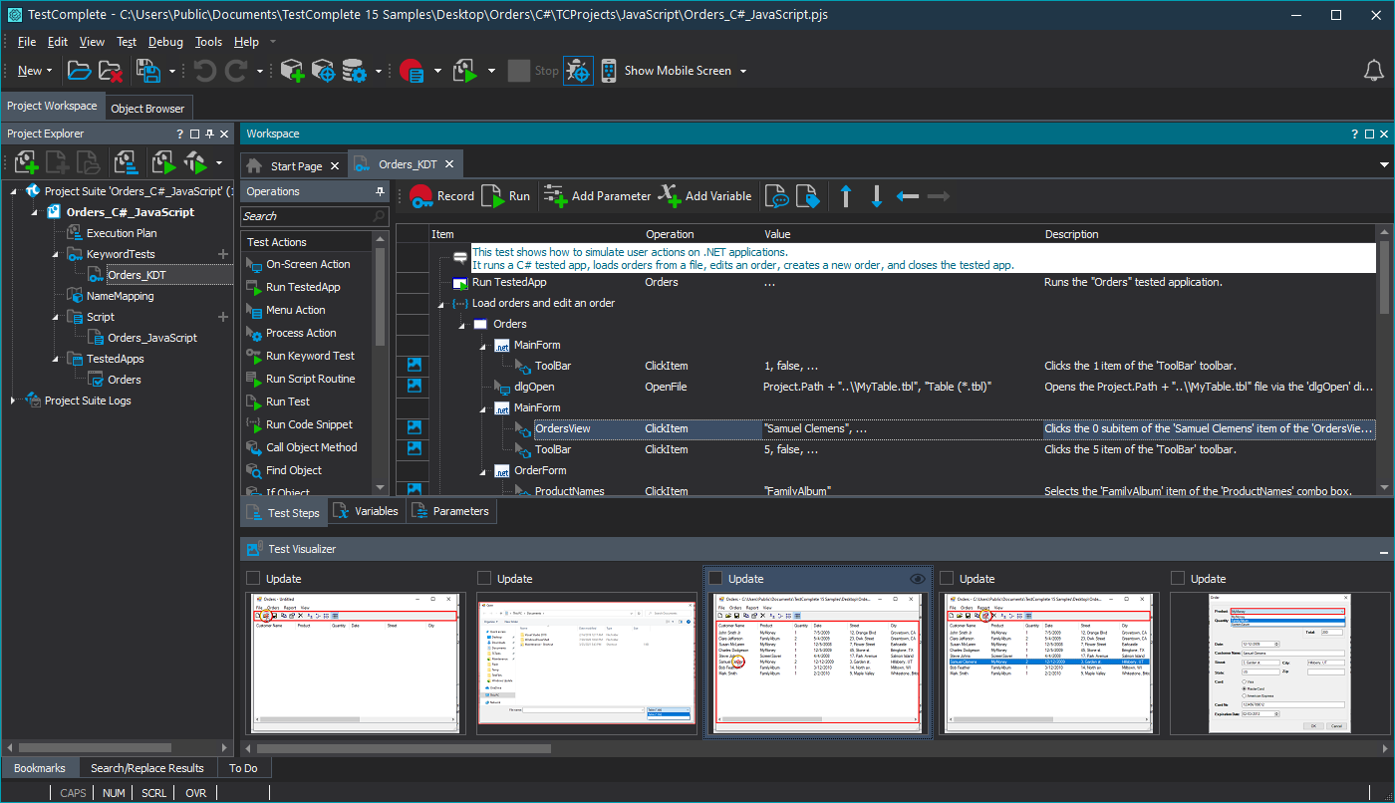Viewport: 1395px width, 803px height.
Task: Pin the Operations panel
Action: [x=380, y=190]
